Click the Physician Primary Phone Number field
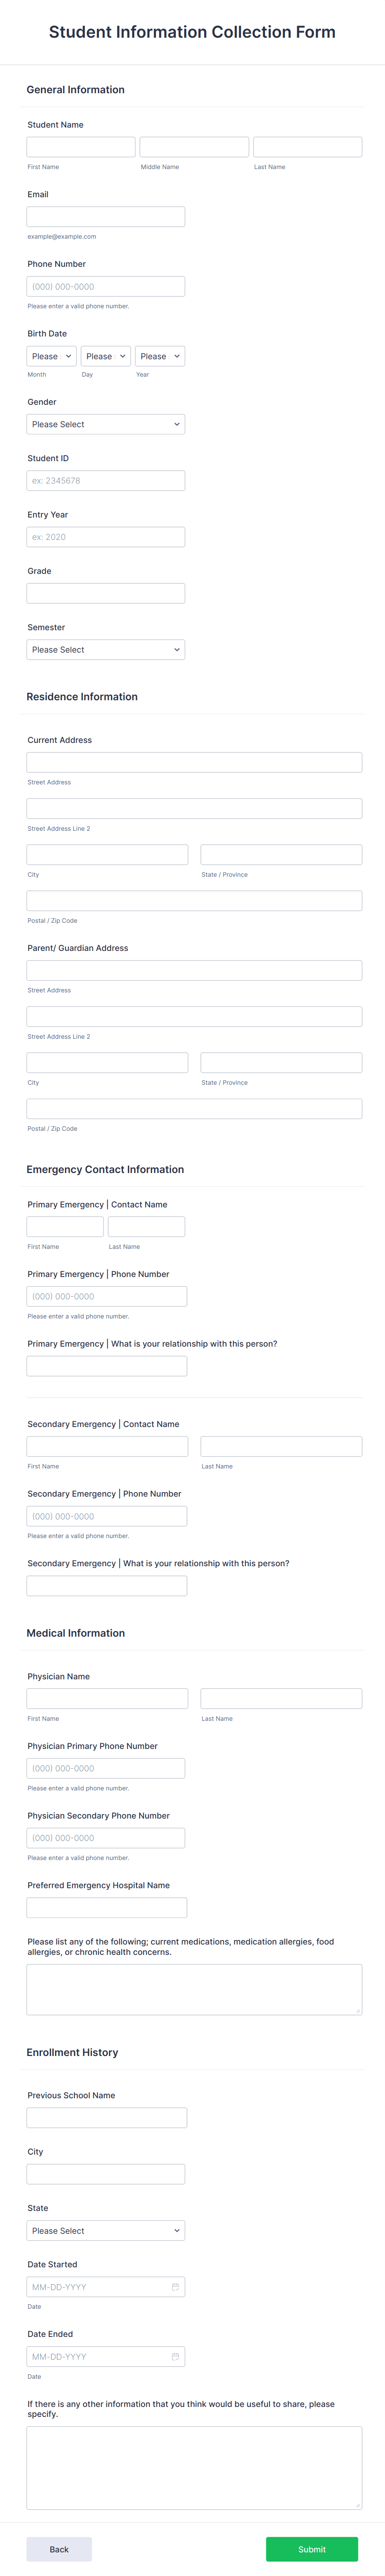 point(105,1767)
